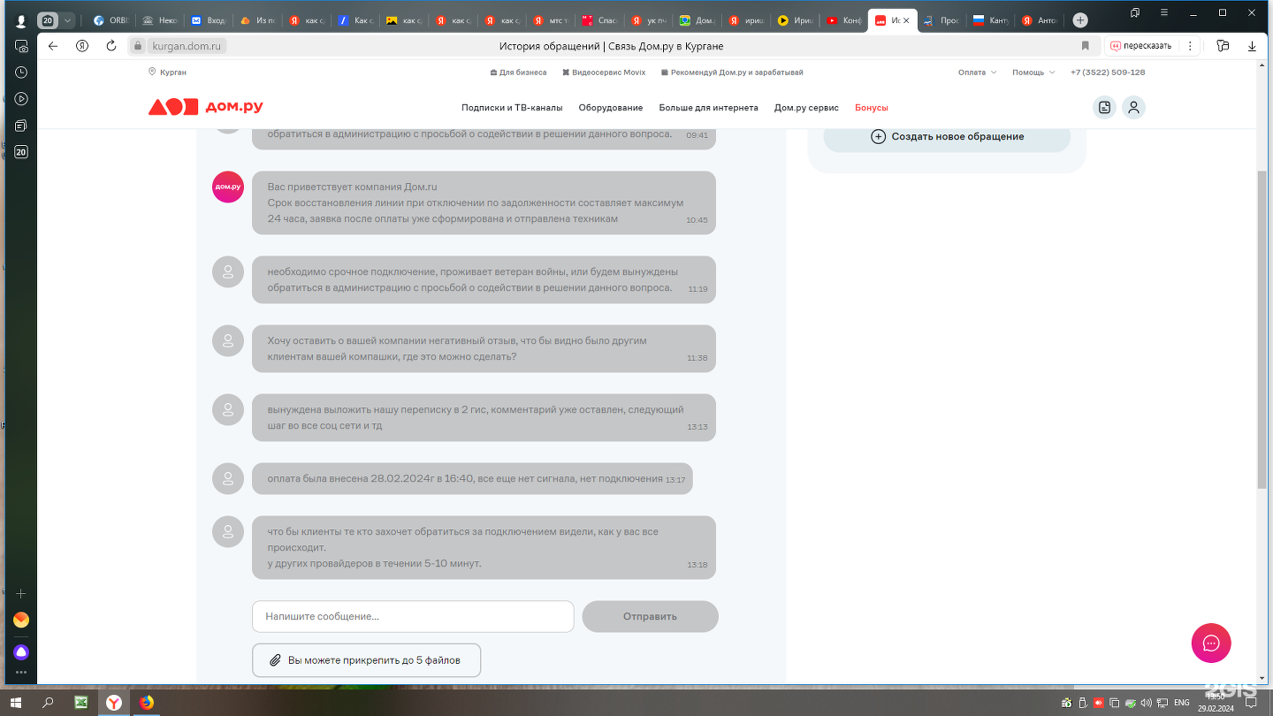
Task: Switch to the ORBI browser tab
Action: [111, 20]
